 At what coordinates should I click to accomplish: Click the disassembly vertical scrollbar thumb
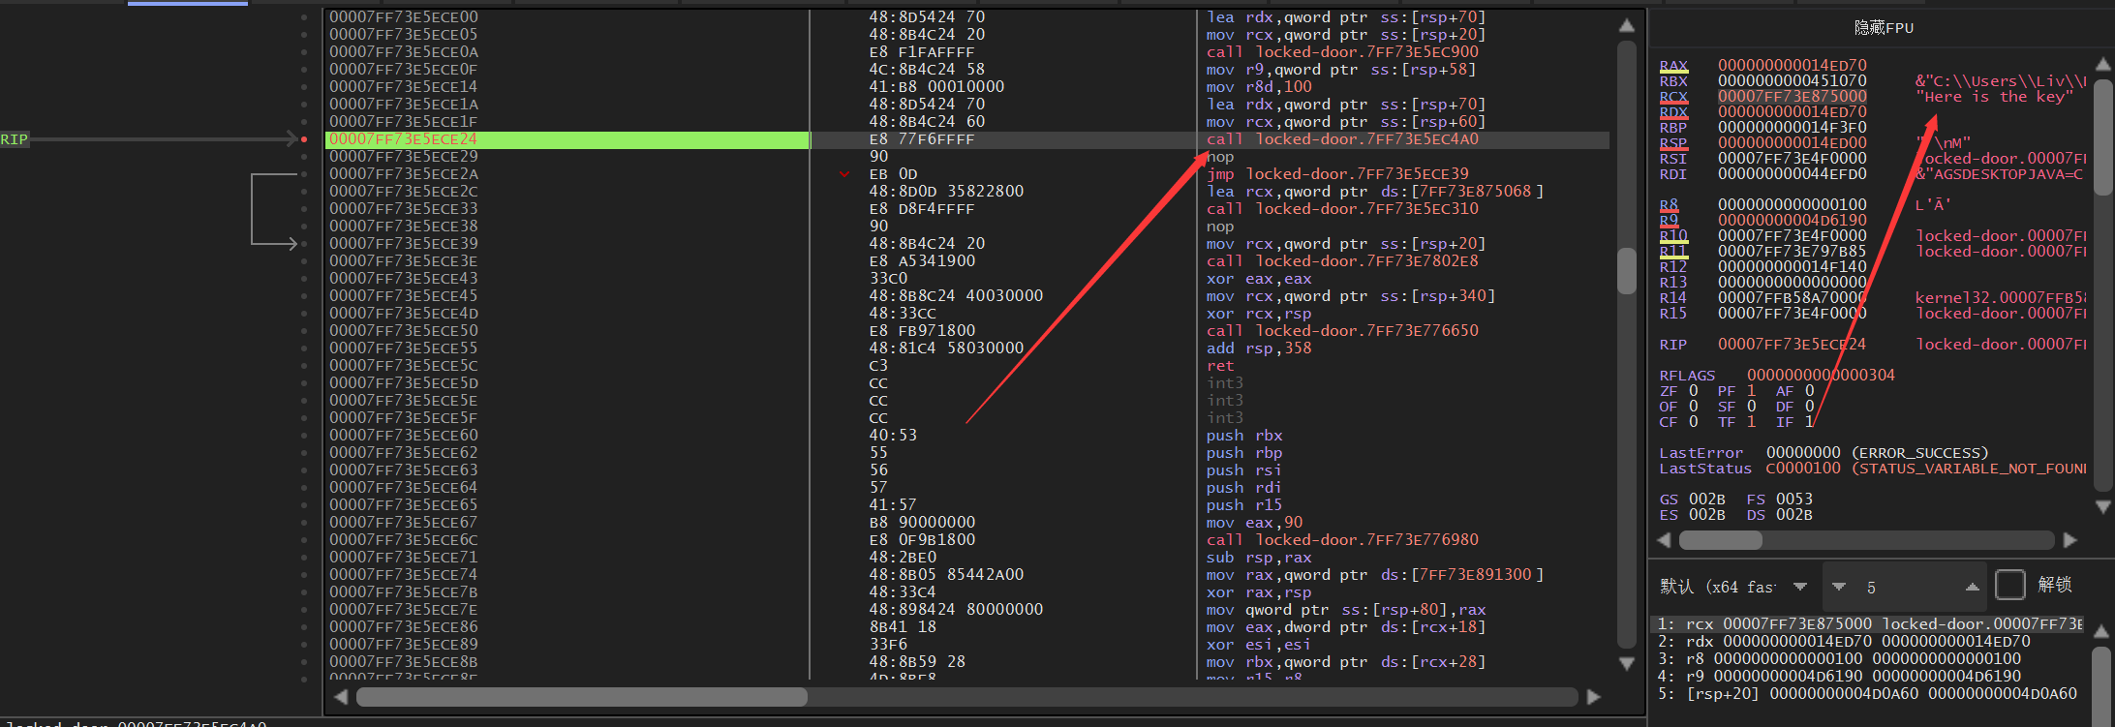1627,271
